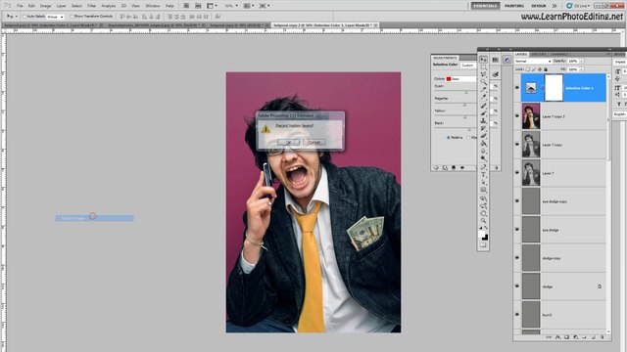
Task: Click the Selective Color 1 layer mask thumbnail
Action: (554, 88)
